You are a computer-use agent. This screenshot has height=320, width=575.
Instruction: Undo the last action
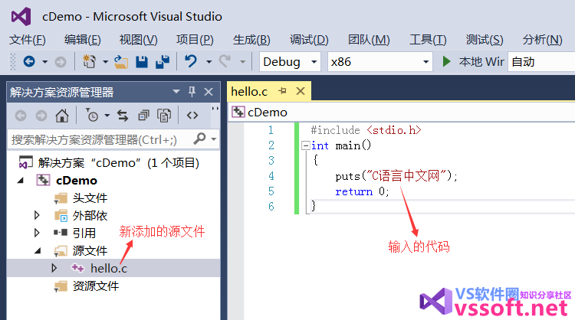point(191,61)
